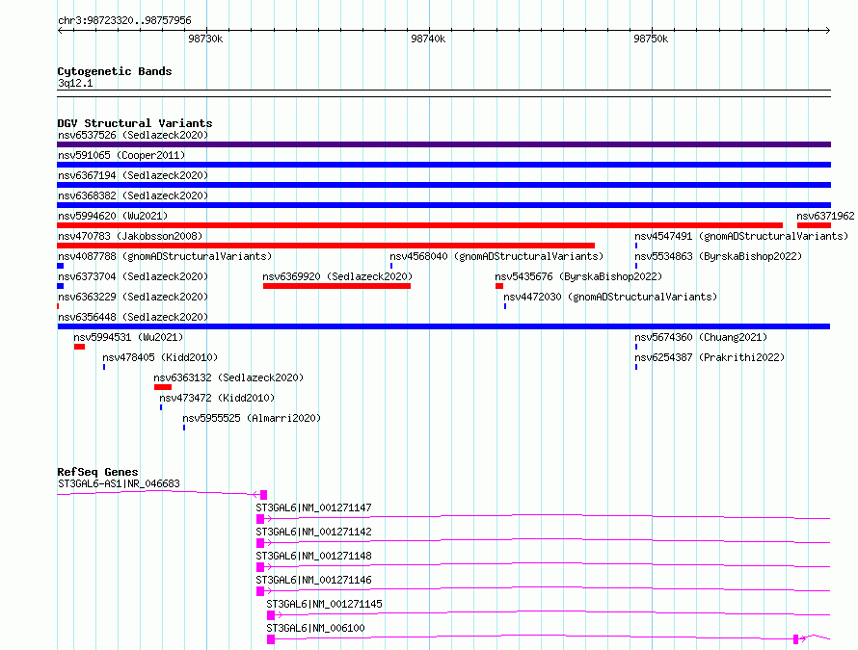Click the nsv473472 (Kidd2010) label
The image size is (858, 650).
tap(217, 398)
